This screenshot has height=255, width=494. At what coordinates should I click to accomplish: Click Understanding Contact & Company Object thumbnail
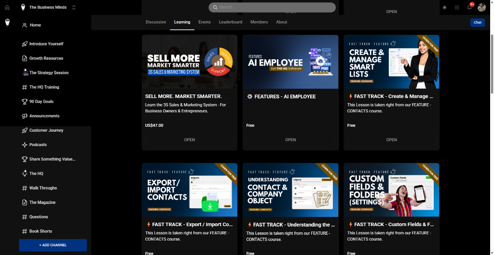click(290, 190)
